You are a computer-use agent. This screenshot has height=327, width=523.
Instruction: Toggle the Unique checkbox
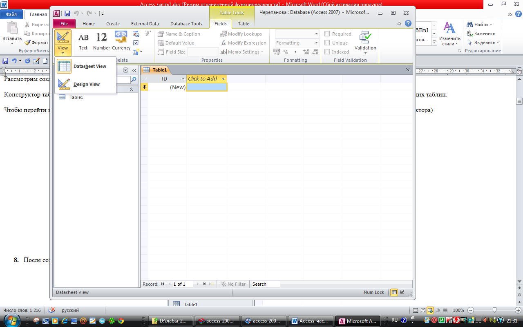(327, 43)
